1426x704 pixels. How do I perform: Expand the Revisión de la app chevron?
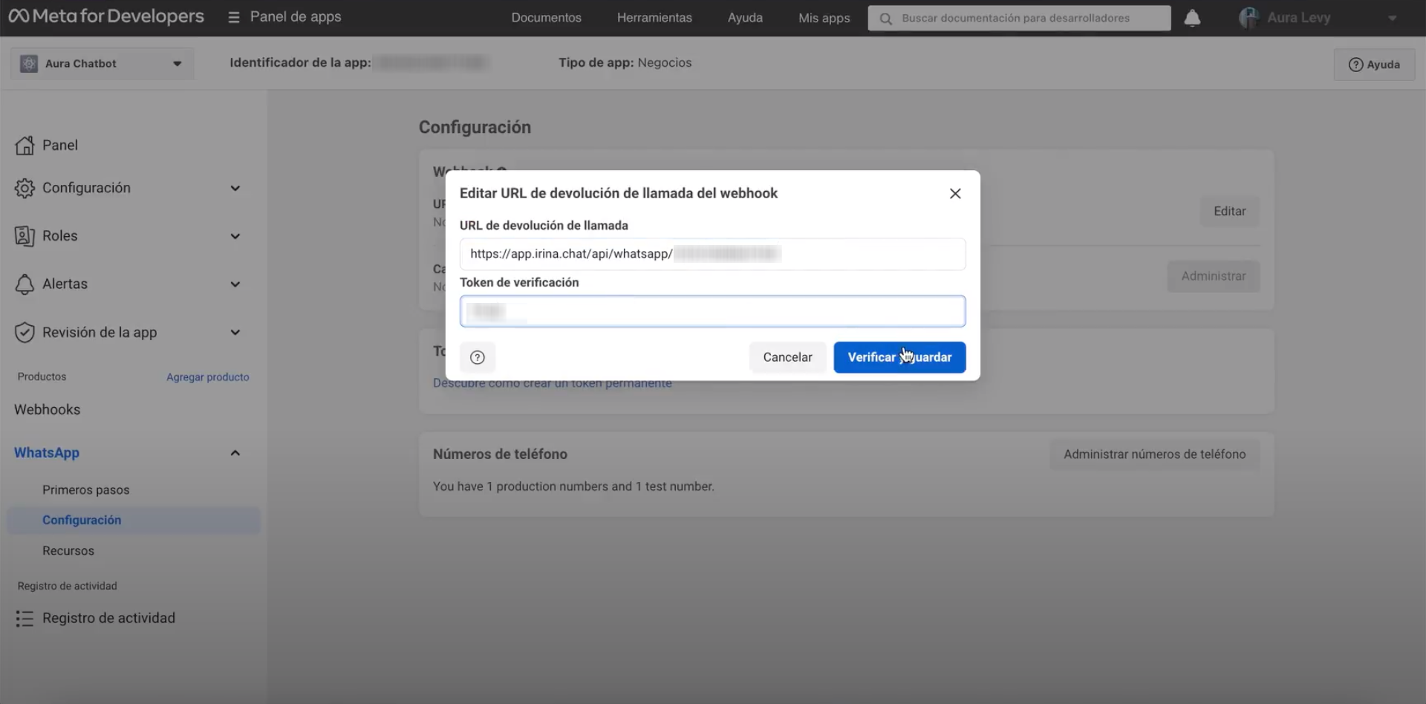coord(235,333)
